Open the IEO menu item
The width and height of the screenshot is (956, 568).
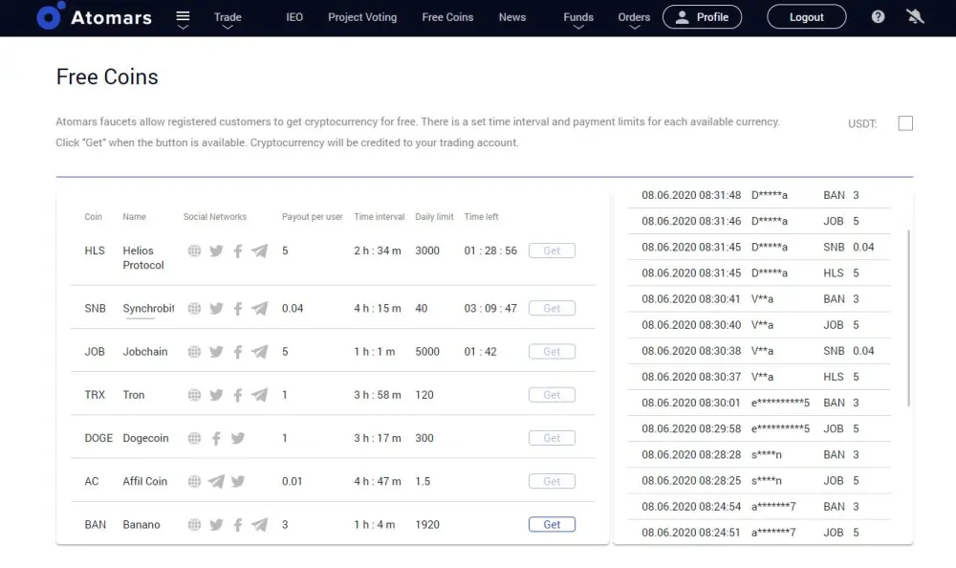click(x=294, y=17)
